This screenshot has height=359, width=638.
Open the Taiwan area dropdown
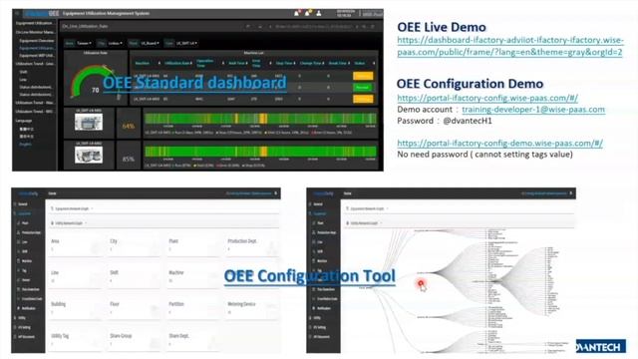pyautogui.click(x=84, y=43)
